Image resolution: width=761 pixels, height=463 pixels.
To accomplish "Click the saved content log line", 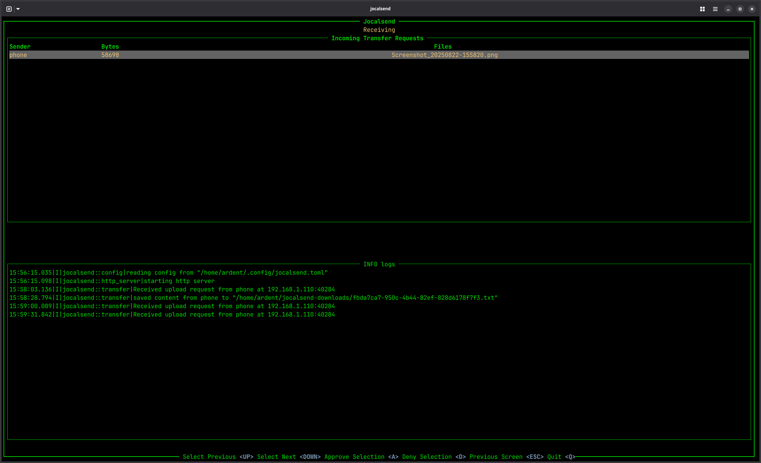I will pos(253,298).
